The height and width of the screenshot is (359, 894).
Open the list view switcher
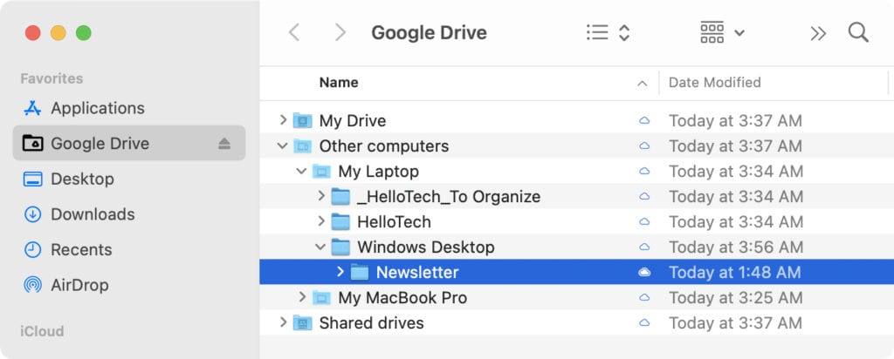[608, 32]
